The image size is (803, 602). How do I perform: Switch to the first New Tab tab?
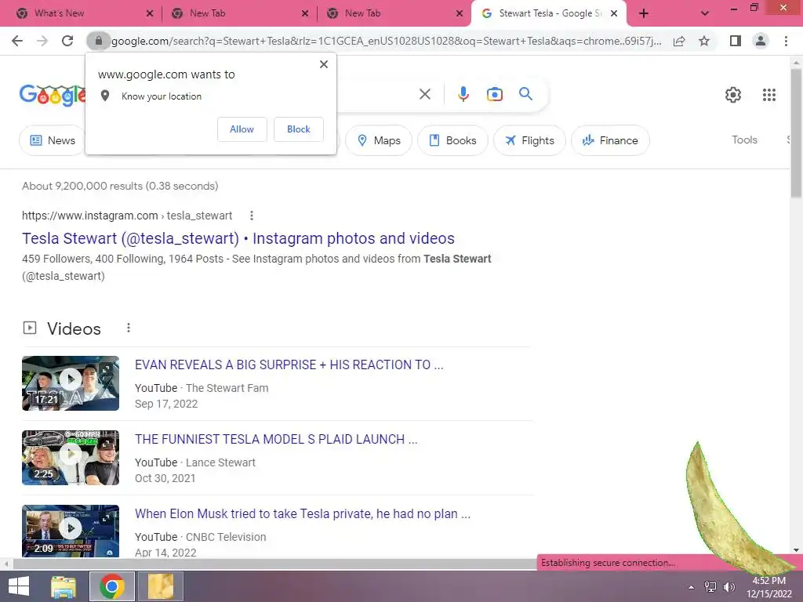click(x=207, y=13)
